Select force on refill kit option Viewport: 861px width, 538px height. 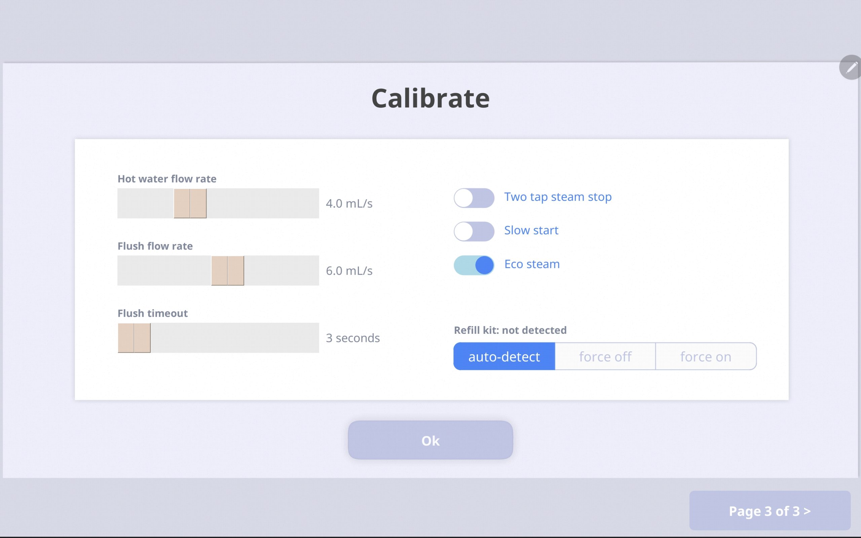(x=706, y=357)
